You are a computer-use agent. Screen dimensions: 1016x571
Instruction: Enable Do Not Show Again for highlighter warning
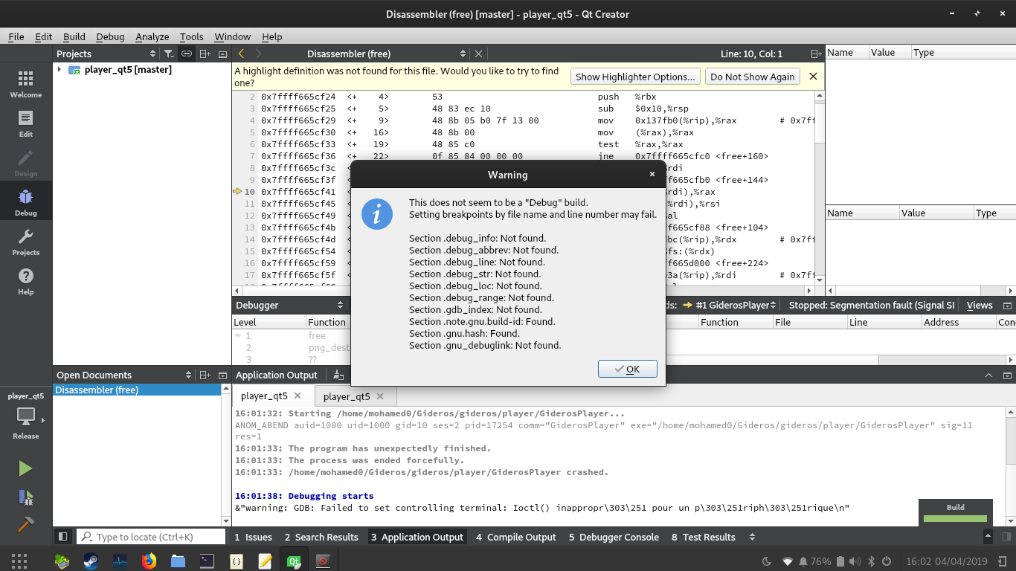click(752, 76)
